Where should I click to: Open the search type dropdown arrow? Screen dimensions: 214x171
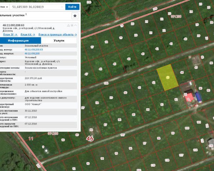pyautogui.click(x=7, y=7)
